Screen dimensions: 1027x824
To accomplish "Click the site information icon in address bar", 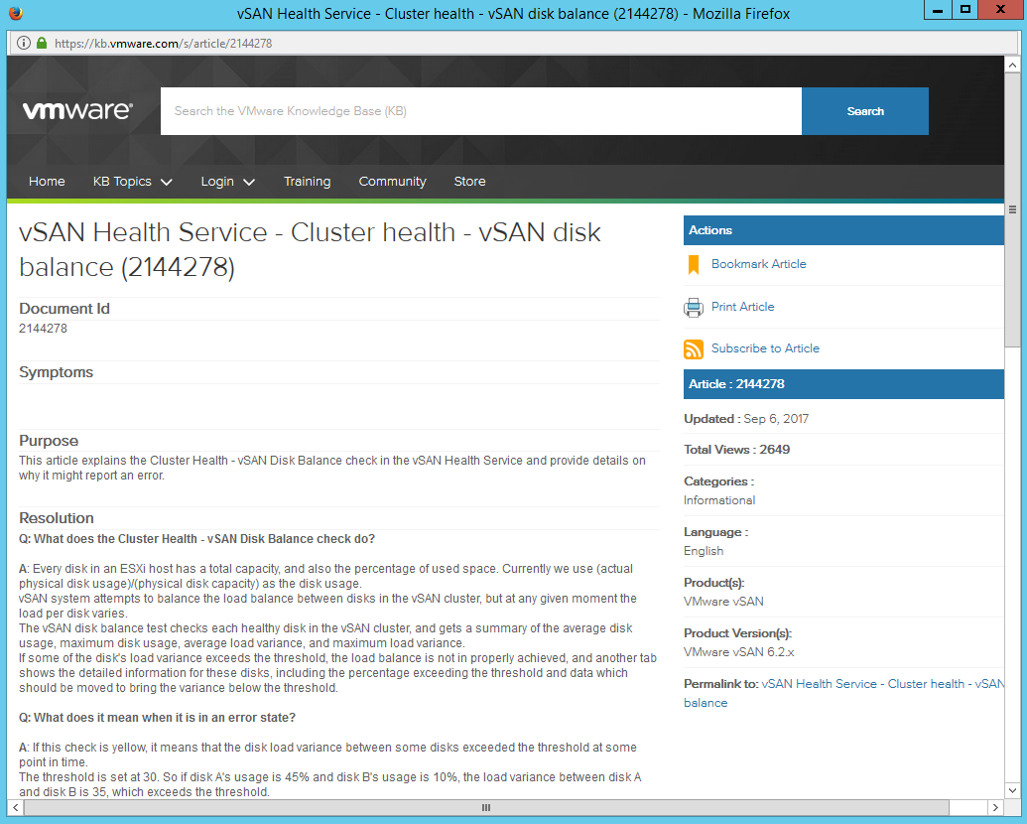I will tap(24, 44).
